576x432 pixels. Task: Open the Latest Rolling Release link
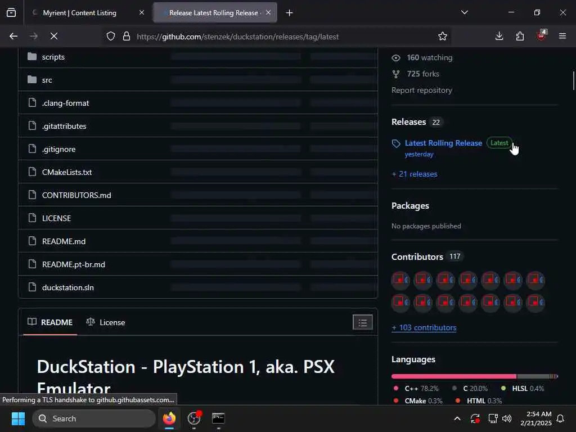point(443,143)
